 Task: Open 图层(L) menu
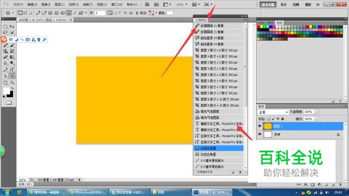[60, 4]
